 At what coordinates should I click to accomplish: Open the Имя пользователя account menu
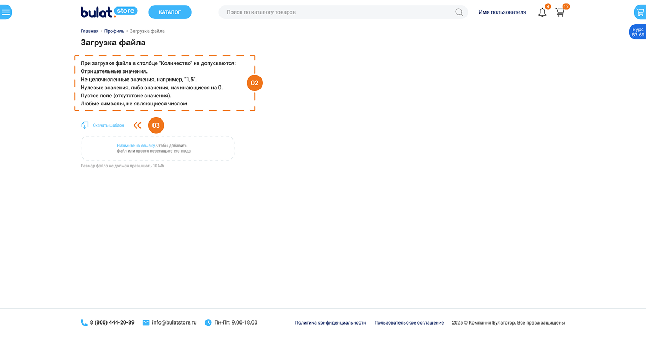(x=502, y=12)
